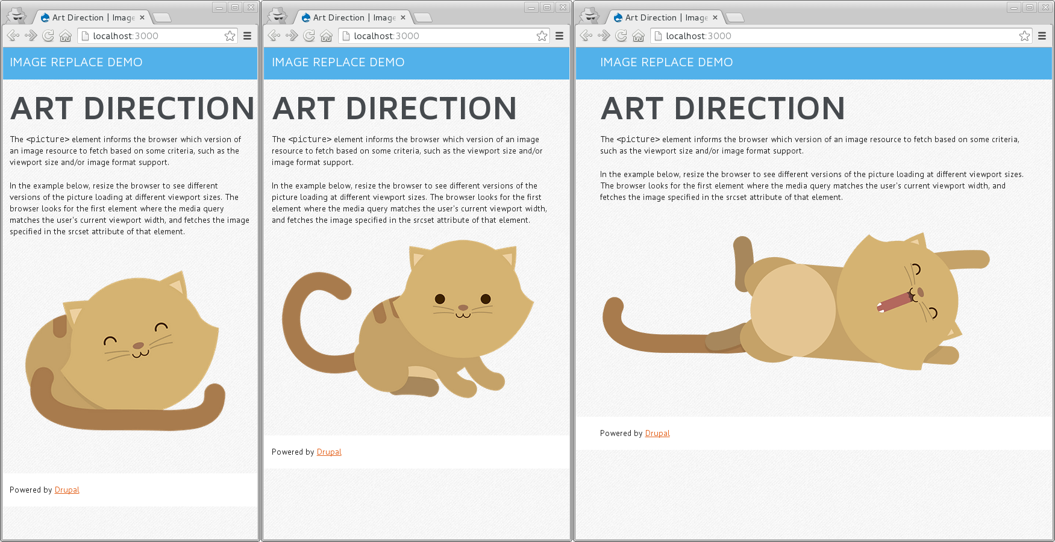This screenshot has height=542, width=1055.
Task: Open the hamburger menu in the rightmost browser window
Action: click(1042, 36)
